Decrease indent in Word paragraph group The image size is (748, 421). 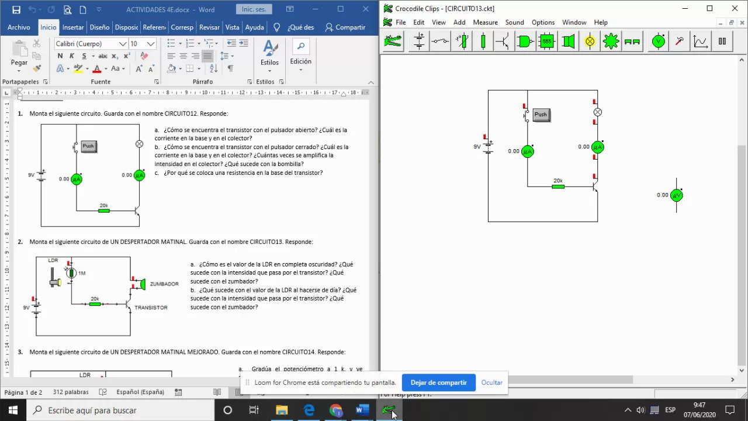point(231,44)
